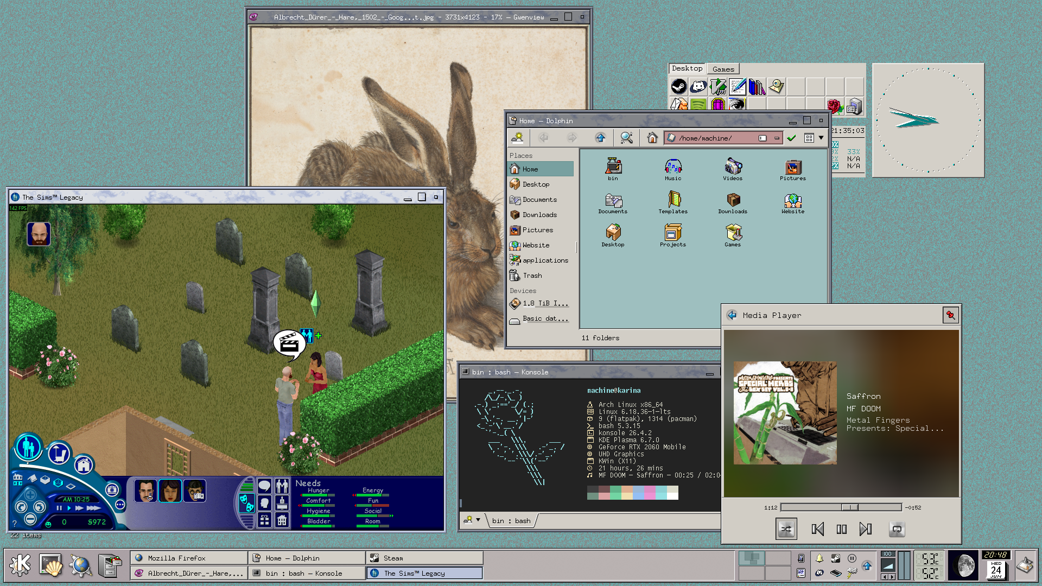The width and height of the screenshot is (1042, 586).
Task: Click the Home button in Dolphin's toolbar
Action: (652, 138)
